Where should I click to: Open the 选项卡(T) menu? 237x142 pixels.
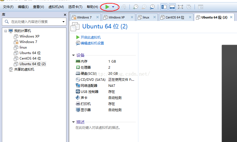click(75, 7)
